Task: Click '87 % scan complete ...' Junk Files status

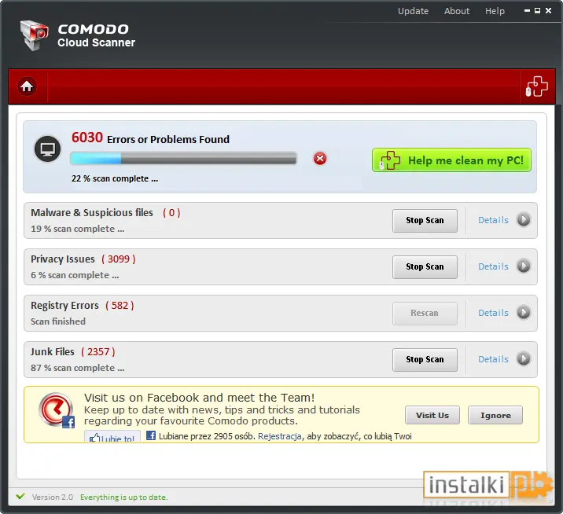Action: [78, 368]
